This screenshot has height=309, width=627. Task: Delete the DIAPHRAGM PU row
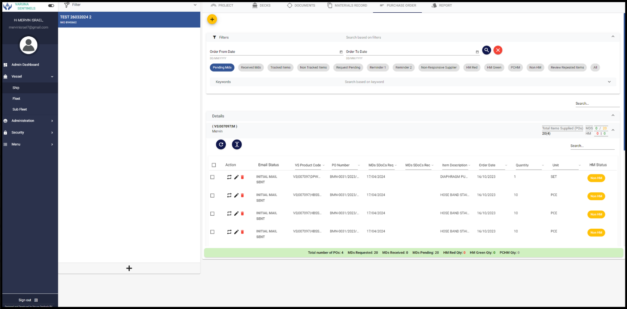tap(242, 177)
